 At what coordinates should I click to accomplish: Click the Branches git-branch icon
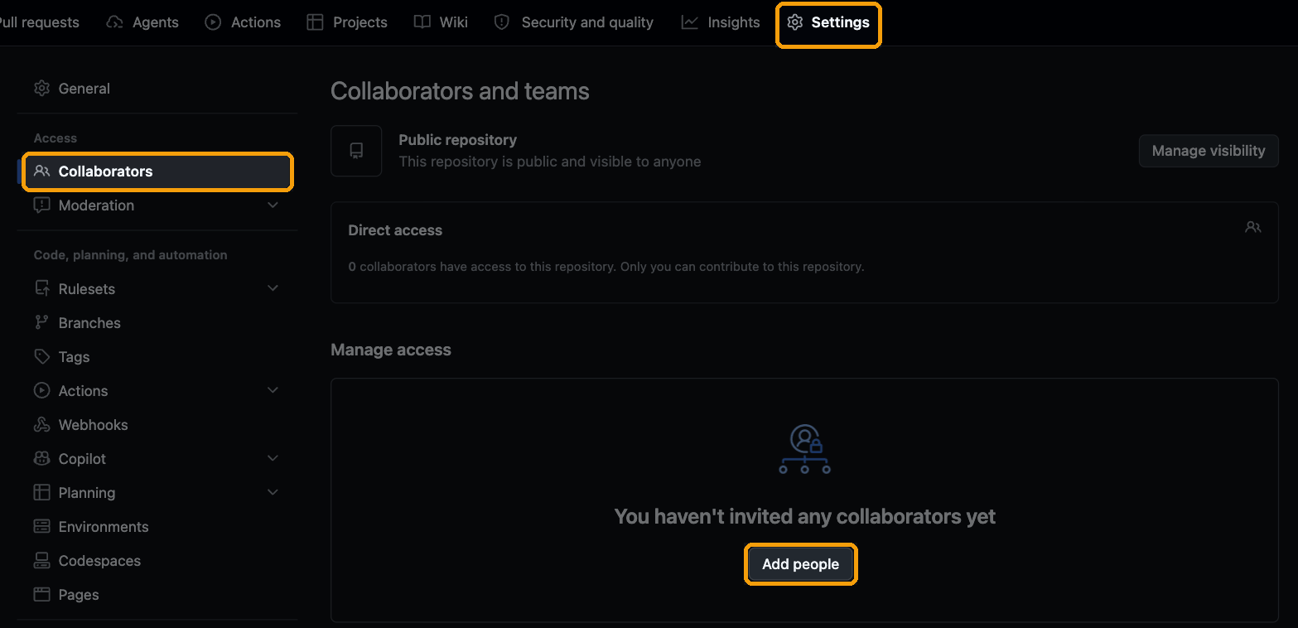click(x=41, y=322)
